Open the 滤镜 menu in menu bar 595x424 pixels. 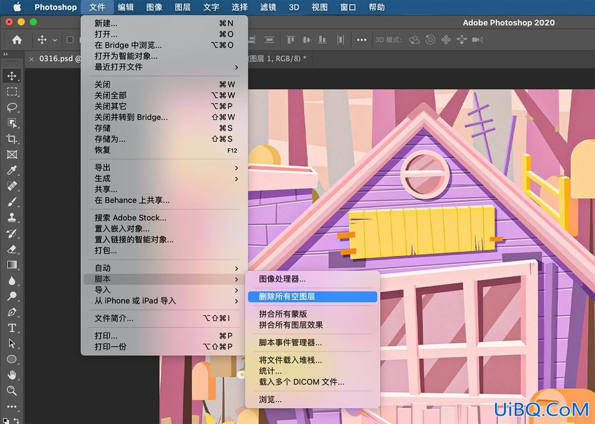[268, 7]
